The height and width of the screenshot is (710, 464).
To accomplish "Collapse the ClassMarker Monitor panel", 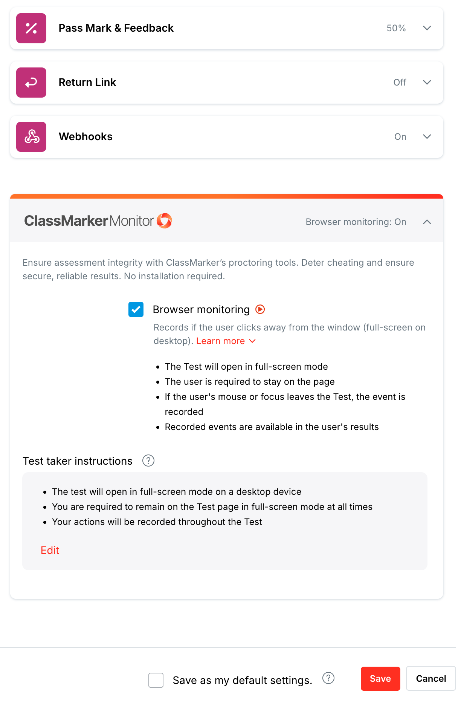I will [x=427, y=222].
